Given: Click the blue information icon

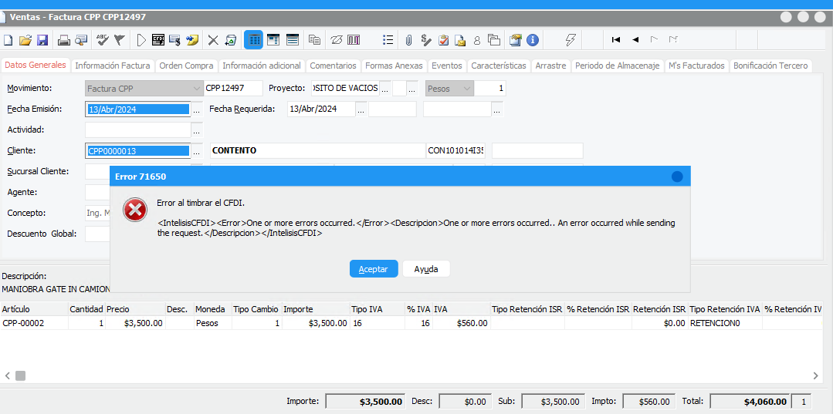Looking at the screenshot, I should 532,40.
